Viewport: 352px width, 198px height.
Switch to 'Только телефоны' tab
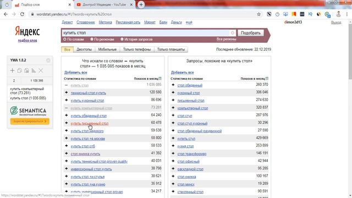point(137,50)
